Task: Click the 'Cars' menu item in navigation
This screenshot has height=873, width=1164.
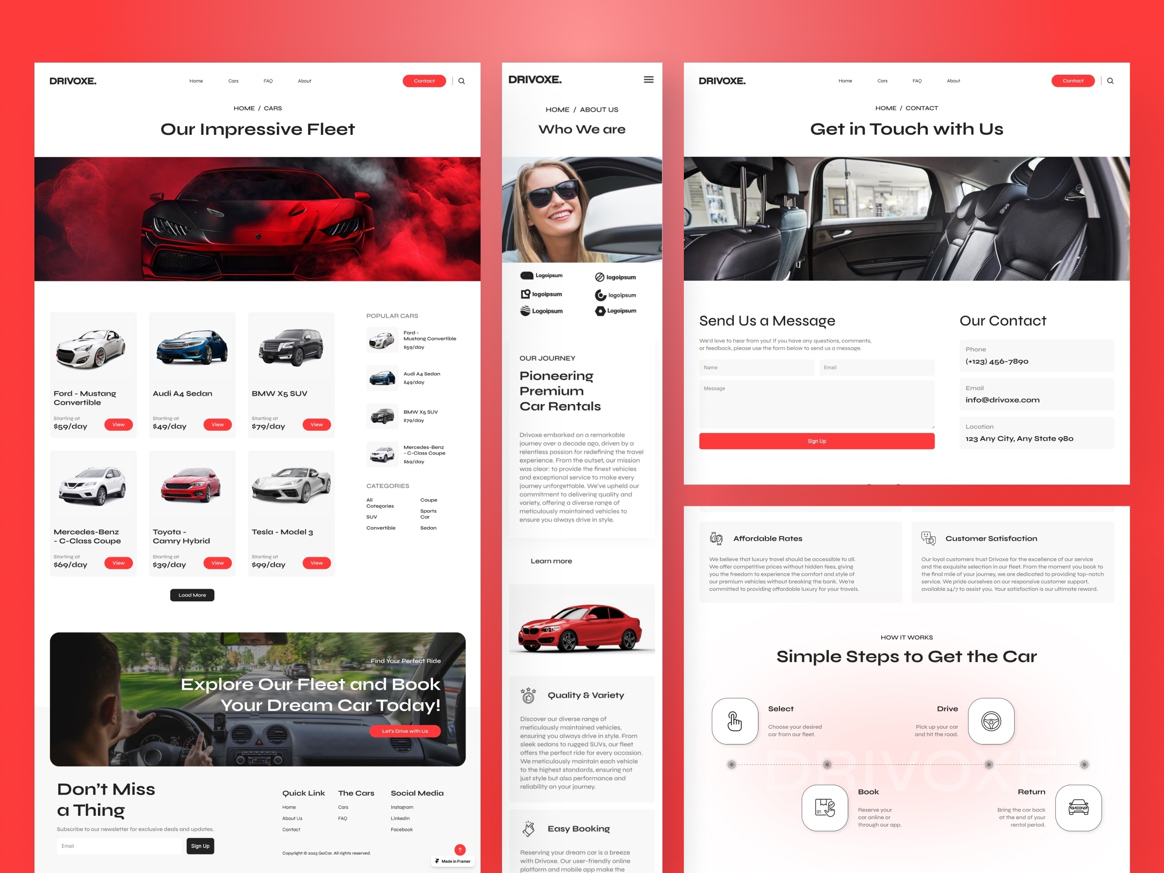Action: (233, 80)
